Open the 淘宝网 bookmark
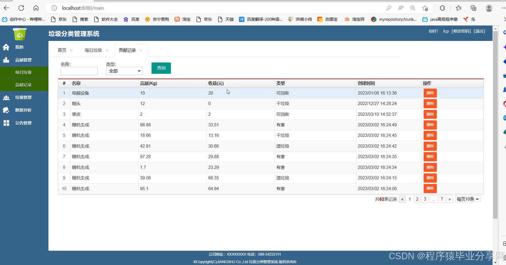The height and width of the screenshot is (265, 506). (354, 19)
